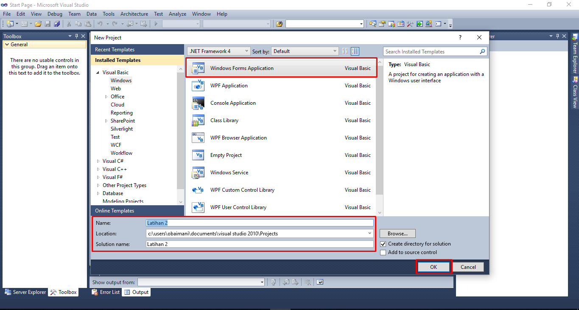Click the Properties Window toolbar icon
Image resolution: width=579 pixels, height=310 pixels.
382,24
